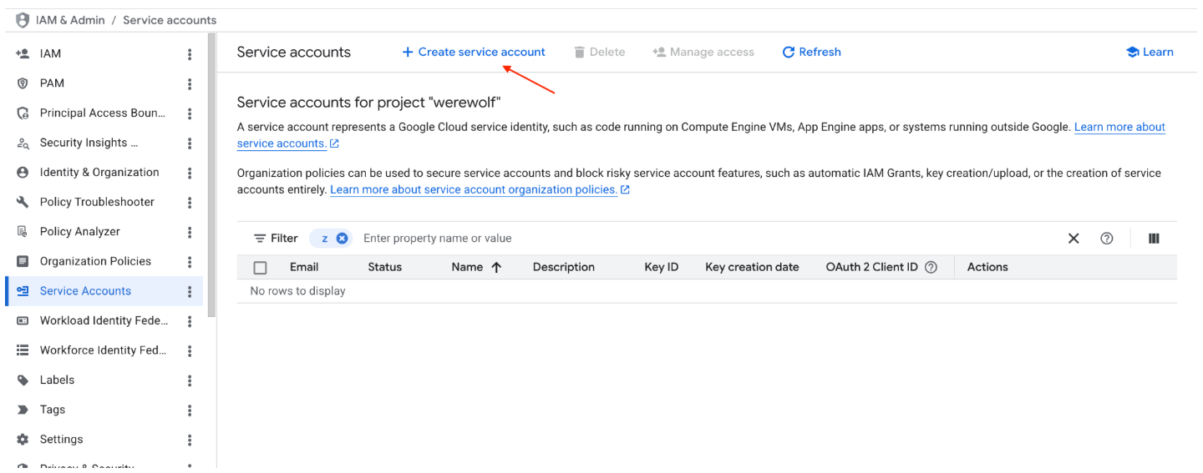This screenshot has width=1203, height=473.
Task: Open Organization Policies three-dot menu
Action: click(x=190, y=262)
